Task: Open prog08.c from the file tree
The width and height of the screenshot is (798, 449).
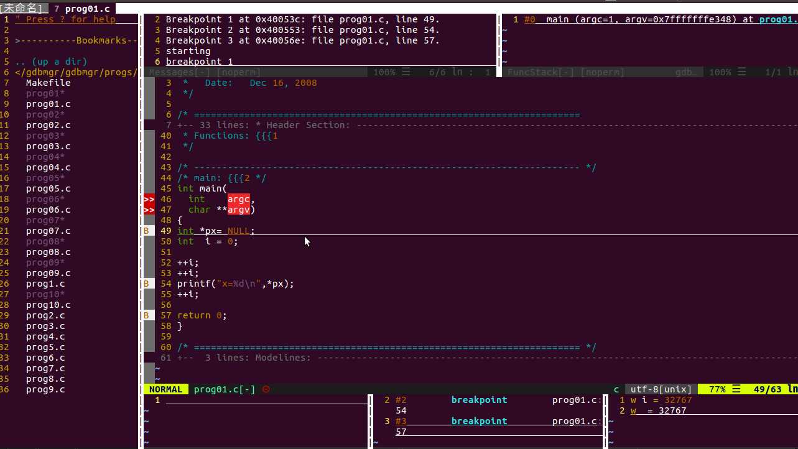Action: (x=48, y=252)
